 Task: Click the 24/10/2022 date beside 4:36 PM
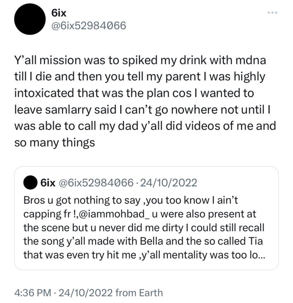(87, 292)
